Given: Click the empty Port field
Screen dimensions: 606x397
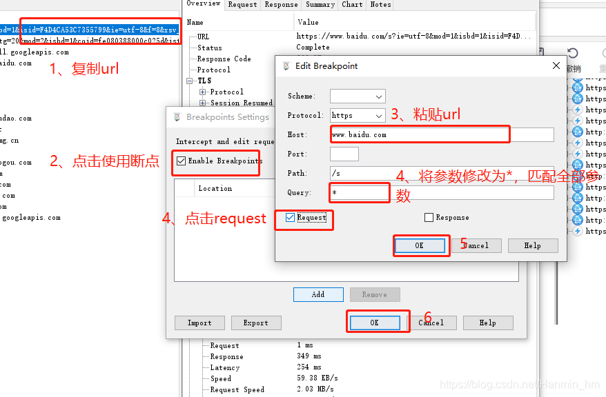Looking at the screenshot, I should (344, 154).
